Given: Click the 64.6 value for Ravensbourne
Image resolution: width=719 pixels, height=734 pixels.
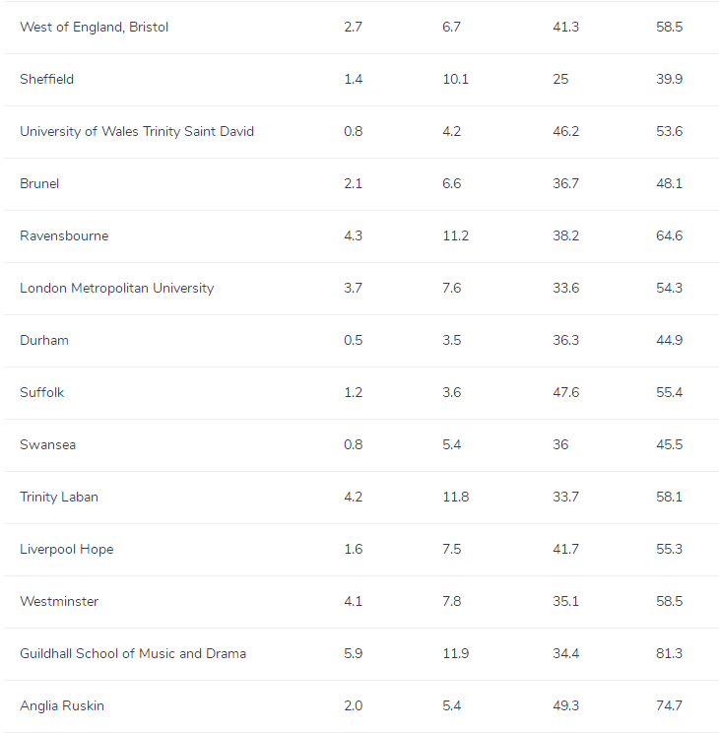Looking at the screenshot, I should (x=669, y=235).
